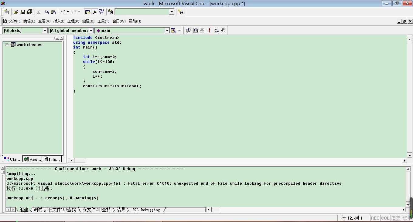
Task: Open a file with the folder icon
Action: pyautogui.click(x=16, y=12)
